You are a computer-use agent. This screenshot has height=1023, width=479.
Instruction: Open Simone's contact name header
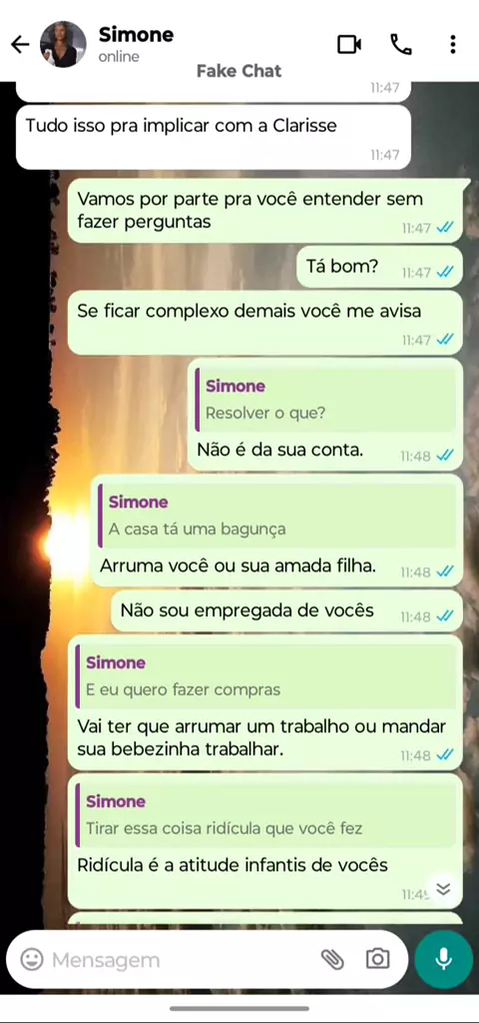[136, 35]
